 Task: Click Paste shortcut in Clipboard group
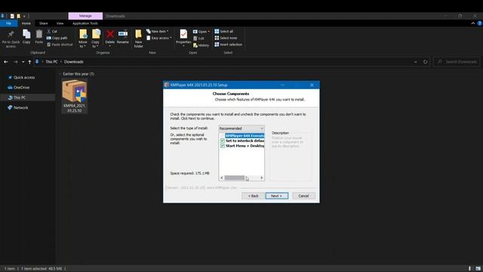click(60, 45)
